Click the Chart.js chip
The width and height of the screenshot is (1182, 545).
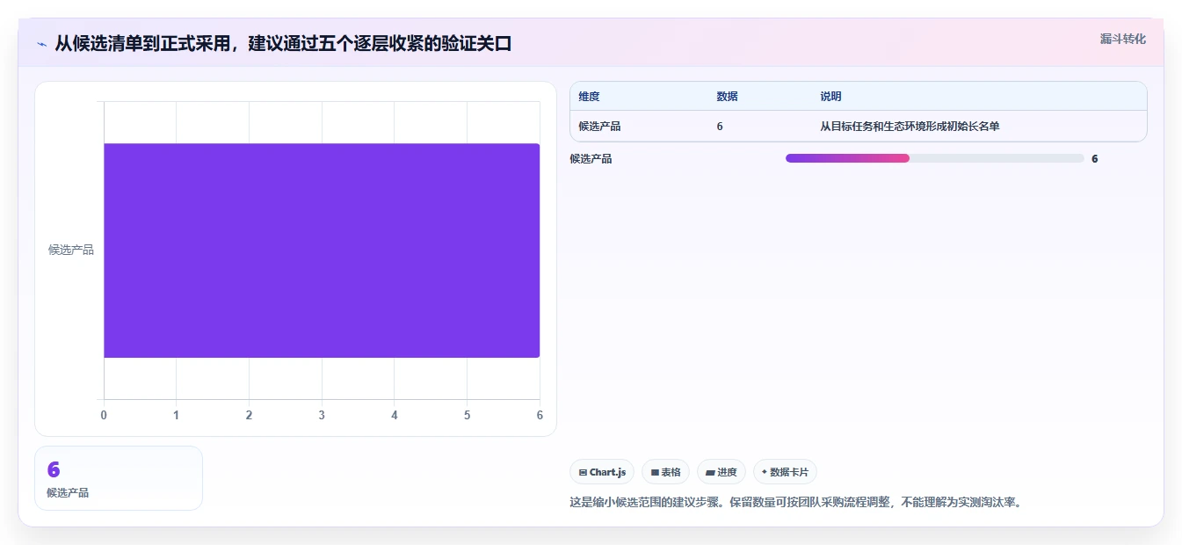(602, 472)
